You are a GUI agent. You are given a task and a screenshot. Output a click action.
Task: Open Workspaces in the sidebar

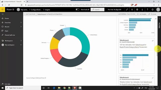pyautogui.click(x=9, y=41)
